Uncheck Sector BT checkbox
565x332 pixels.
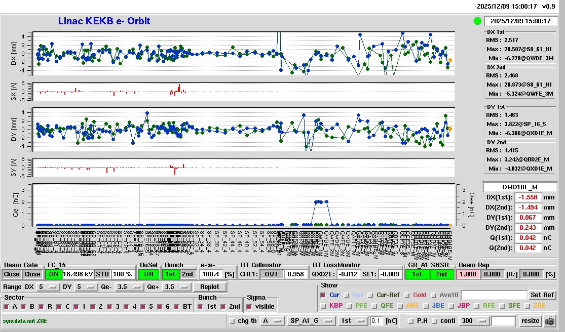[x=176, y=307]
